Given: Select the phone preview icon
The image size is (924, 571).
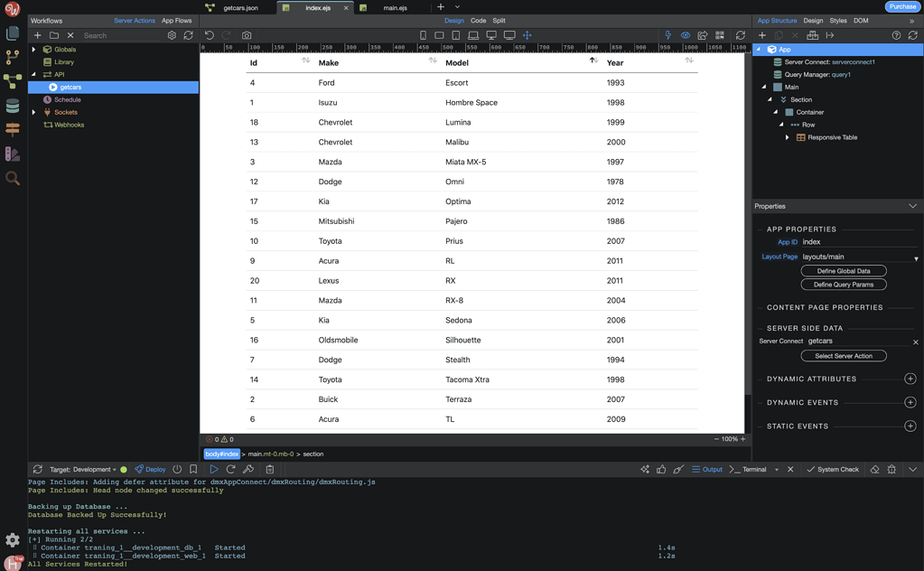Looking at the screenshot, I should tap(423, 33).
